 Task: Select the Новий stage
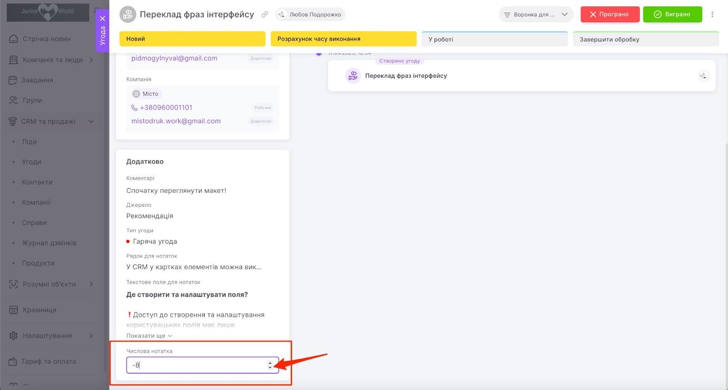tap(192, 39)
